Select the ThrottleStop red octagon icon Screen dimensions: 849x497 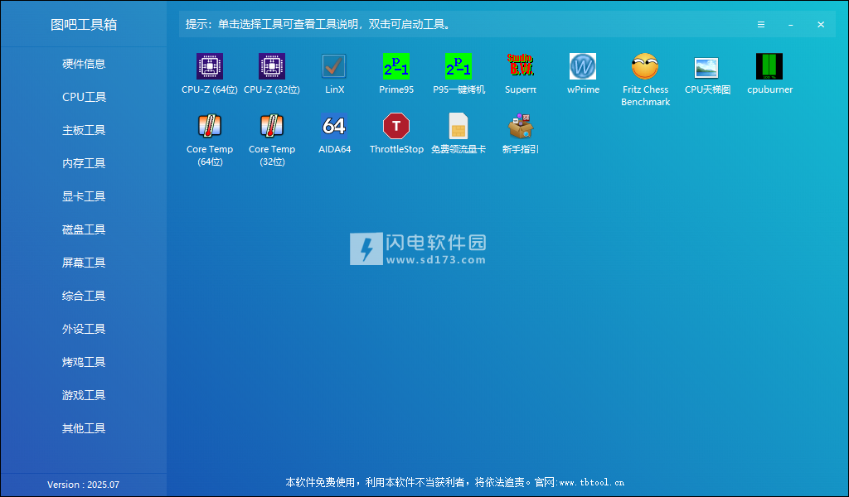coord(396,126)
